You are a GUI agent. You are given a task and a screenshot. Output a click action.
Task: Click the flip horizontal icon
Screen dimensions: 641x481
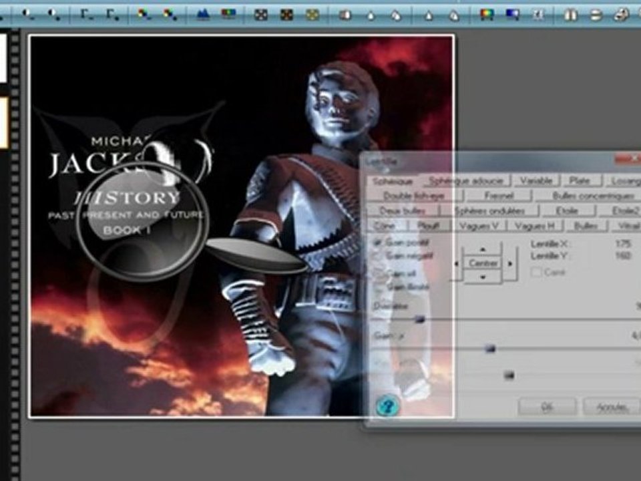[x=571, y=15]
